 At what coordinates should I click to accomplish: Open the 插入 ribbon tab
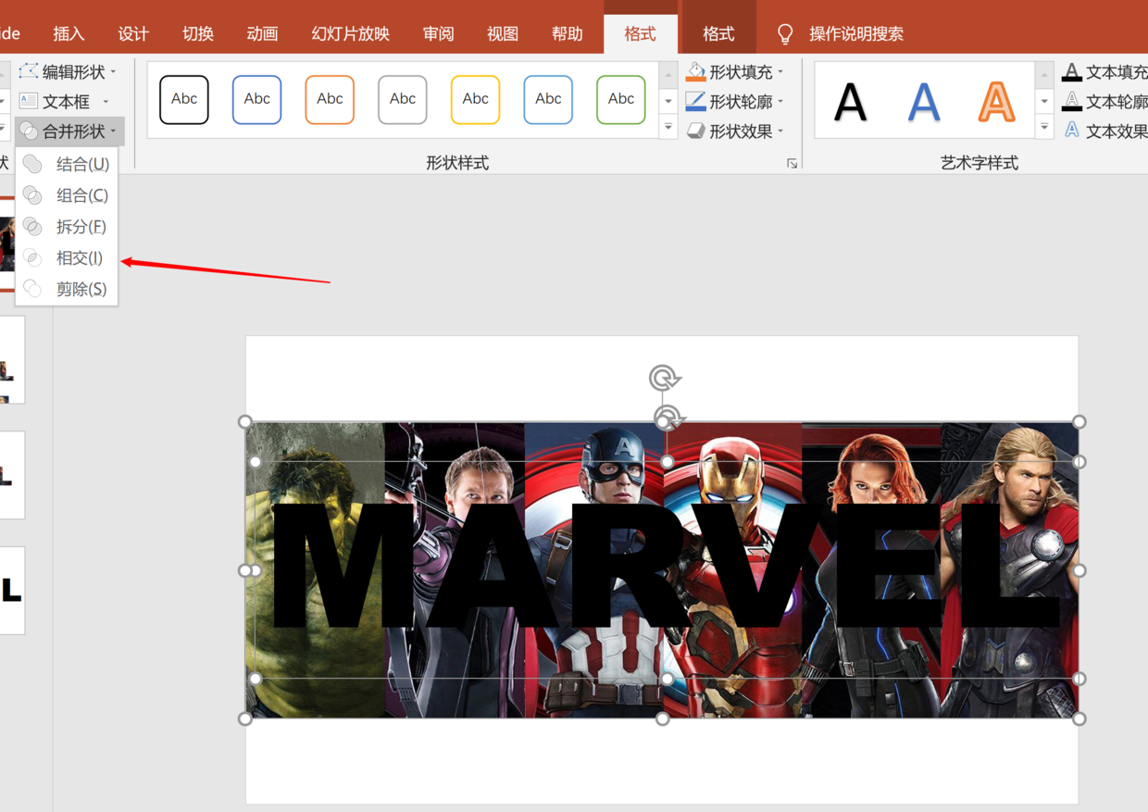click(x=69, y=33)
